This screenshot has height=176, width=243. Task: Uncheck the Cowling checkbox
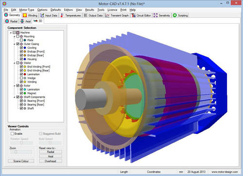pos(21,48)
